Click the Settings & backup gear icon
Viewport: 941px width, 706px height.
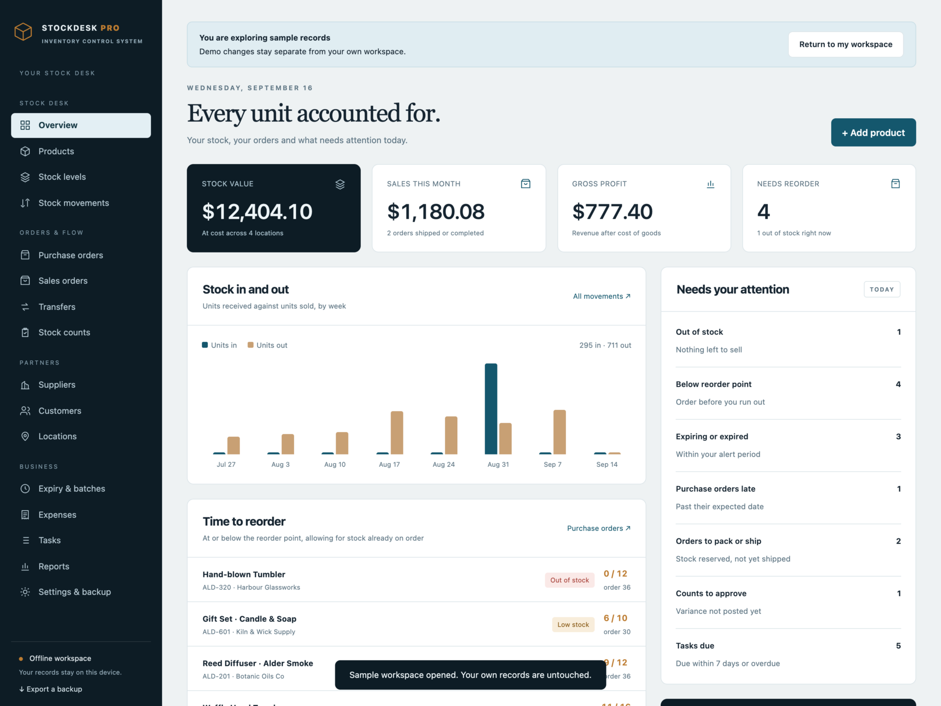pyautogui.click(x=25, y=592)
